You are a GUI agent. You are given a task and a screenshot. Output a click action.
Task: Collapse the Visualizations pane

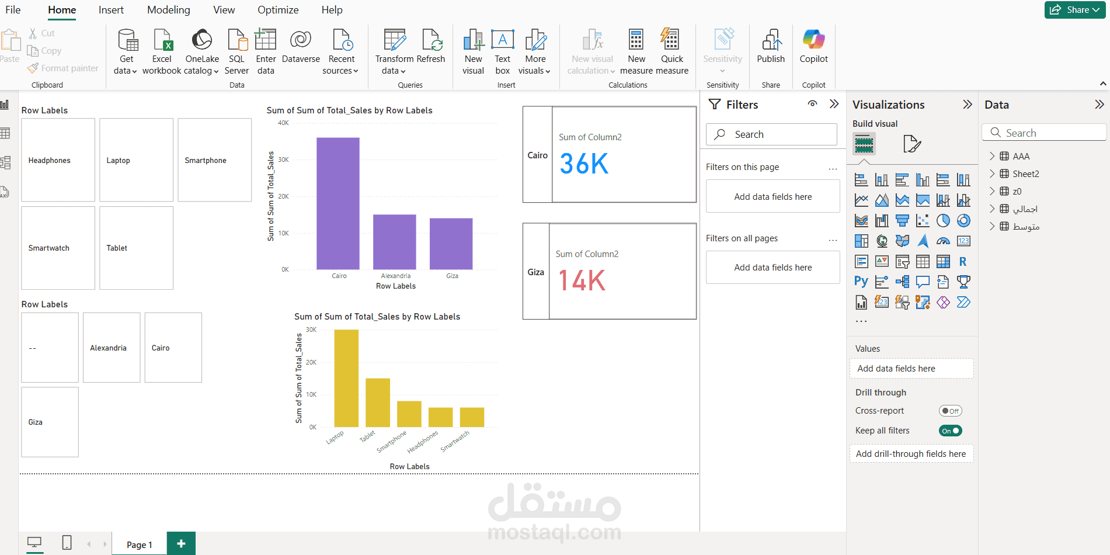(968, 105)
